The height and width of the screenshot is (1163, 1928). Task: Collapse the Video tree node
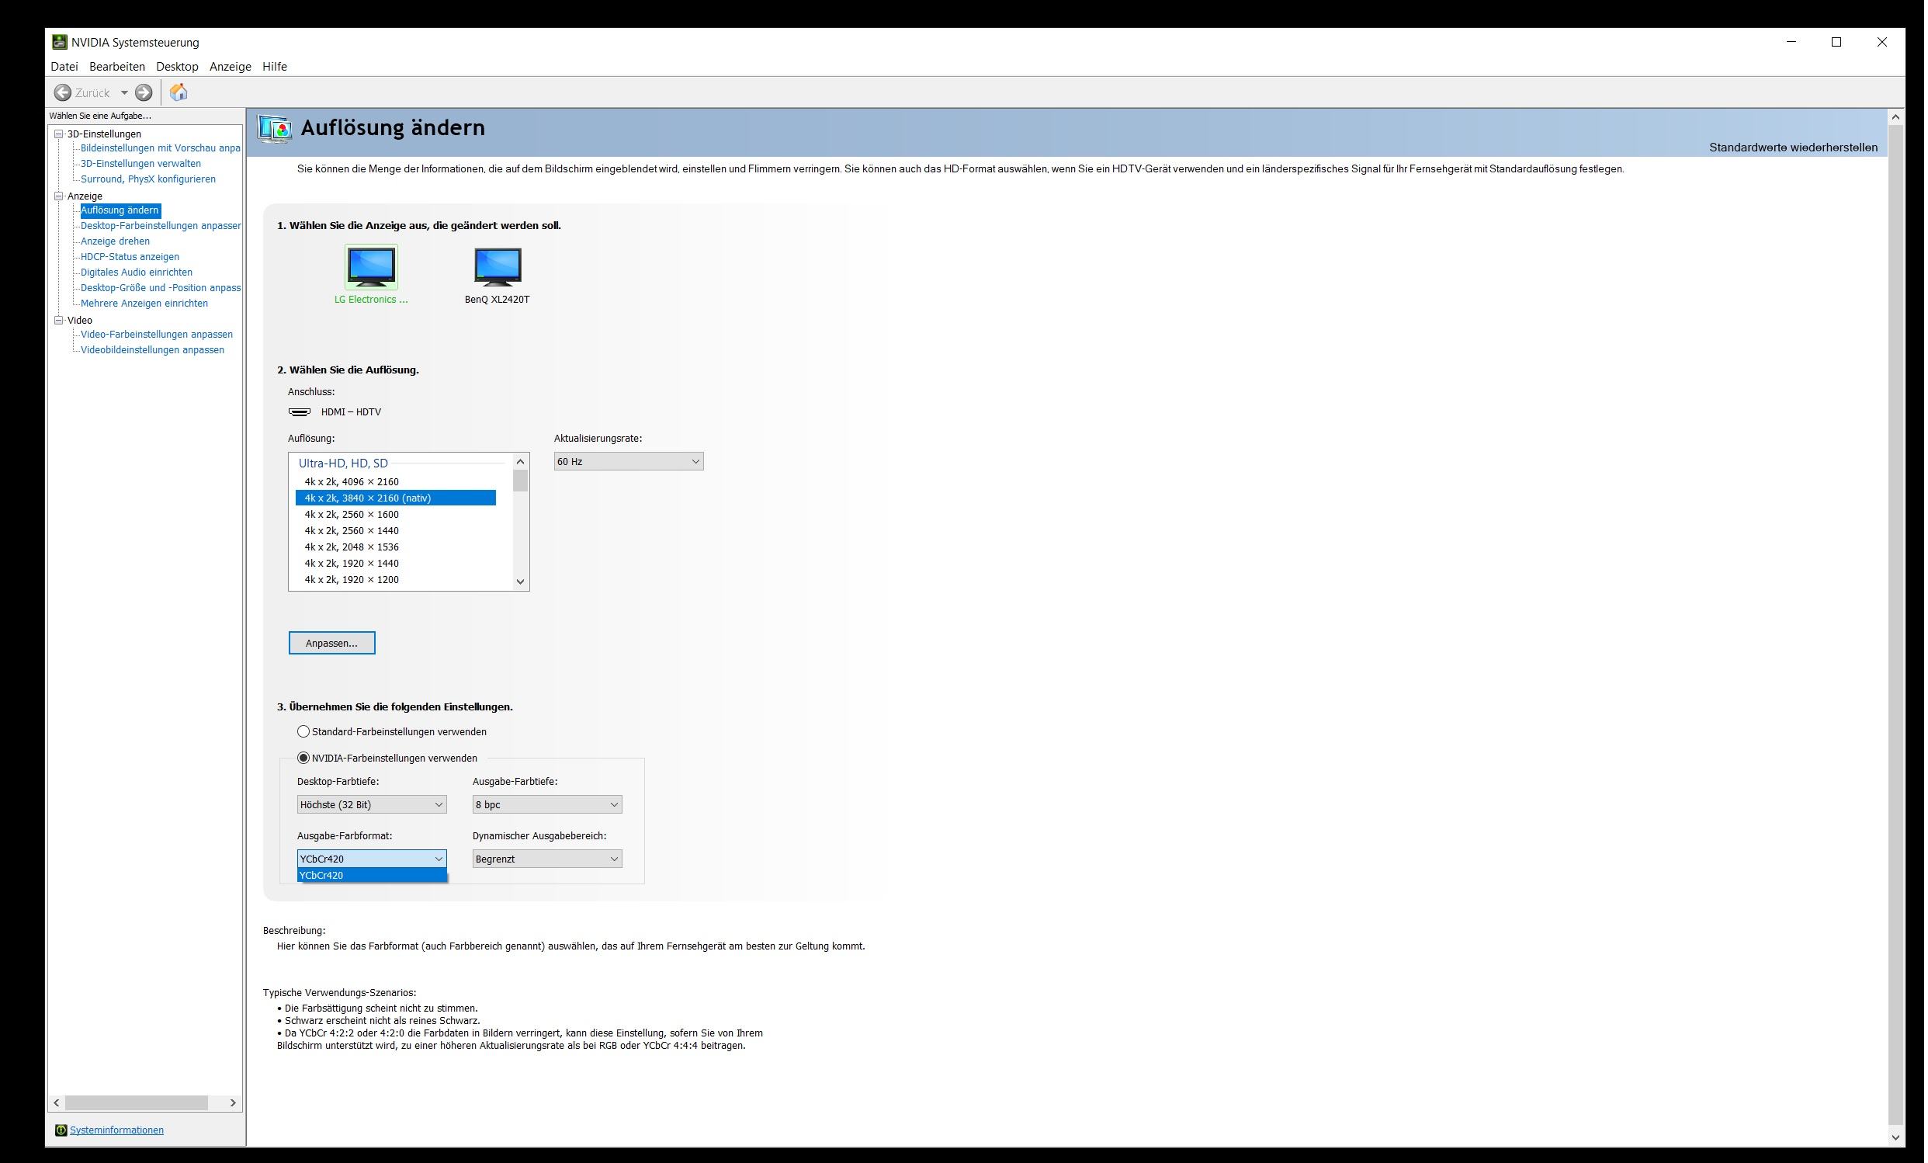tap(59, 320)
